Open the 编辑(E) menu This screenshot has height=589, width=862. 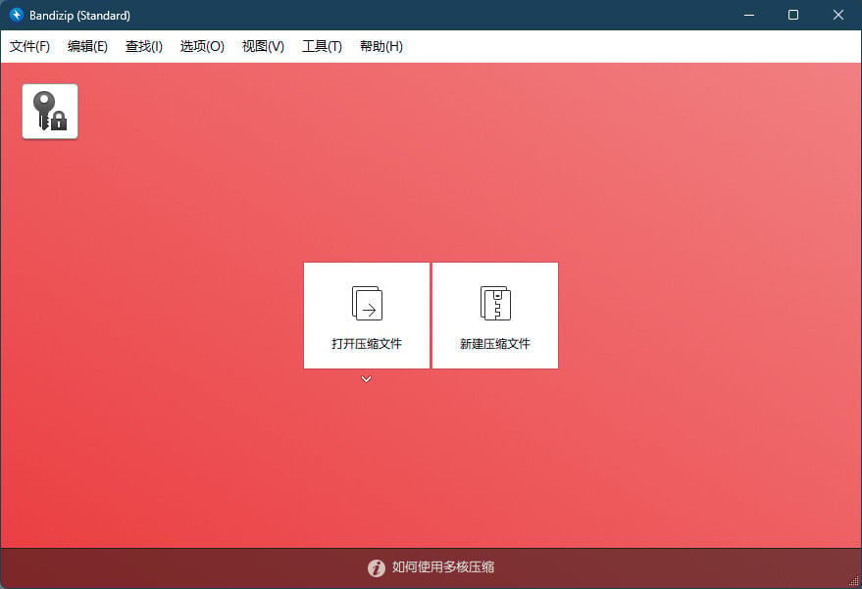[x=87, y=46]
